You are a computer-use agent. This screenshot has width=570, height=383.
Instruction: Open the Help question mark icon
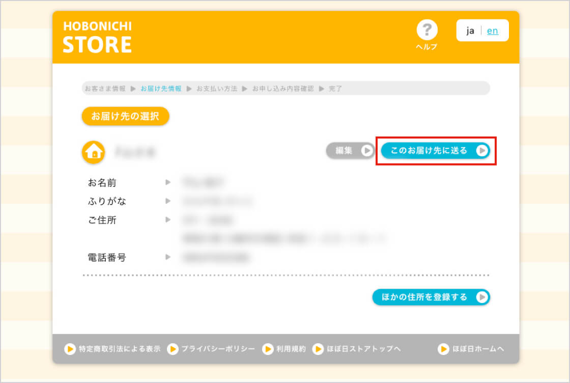pos(426,32)
